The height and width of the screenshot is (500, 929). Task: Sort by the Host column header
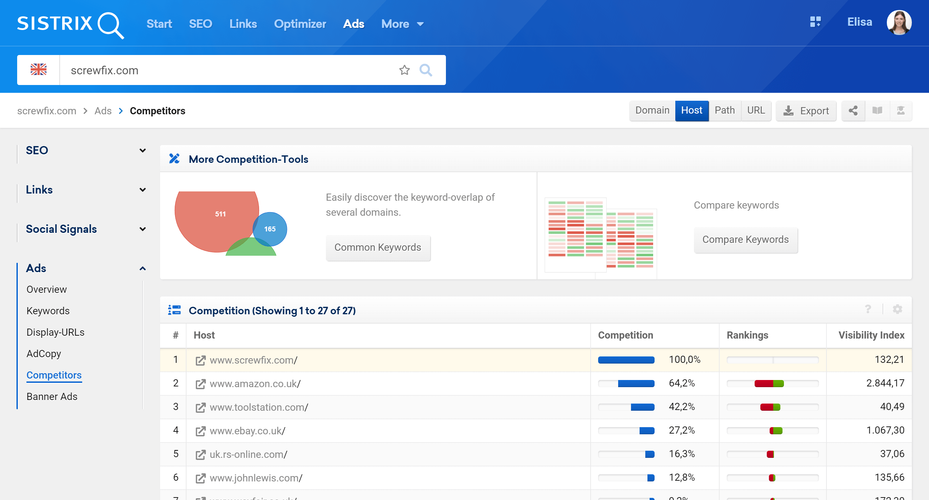coord(204,335)
